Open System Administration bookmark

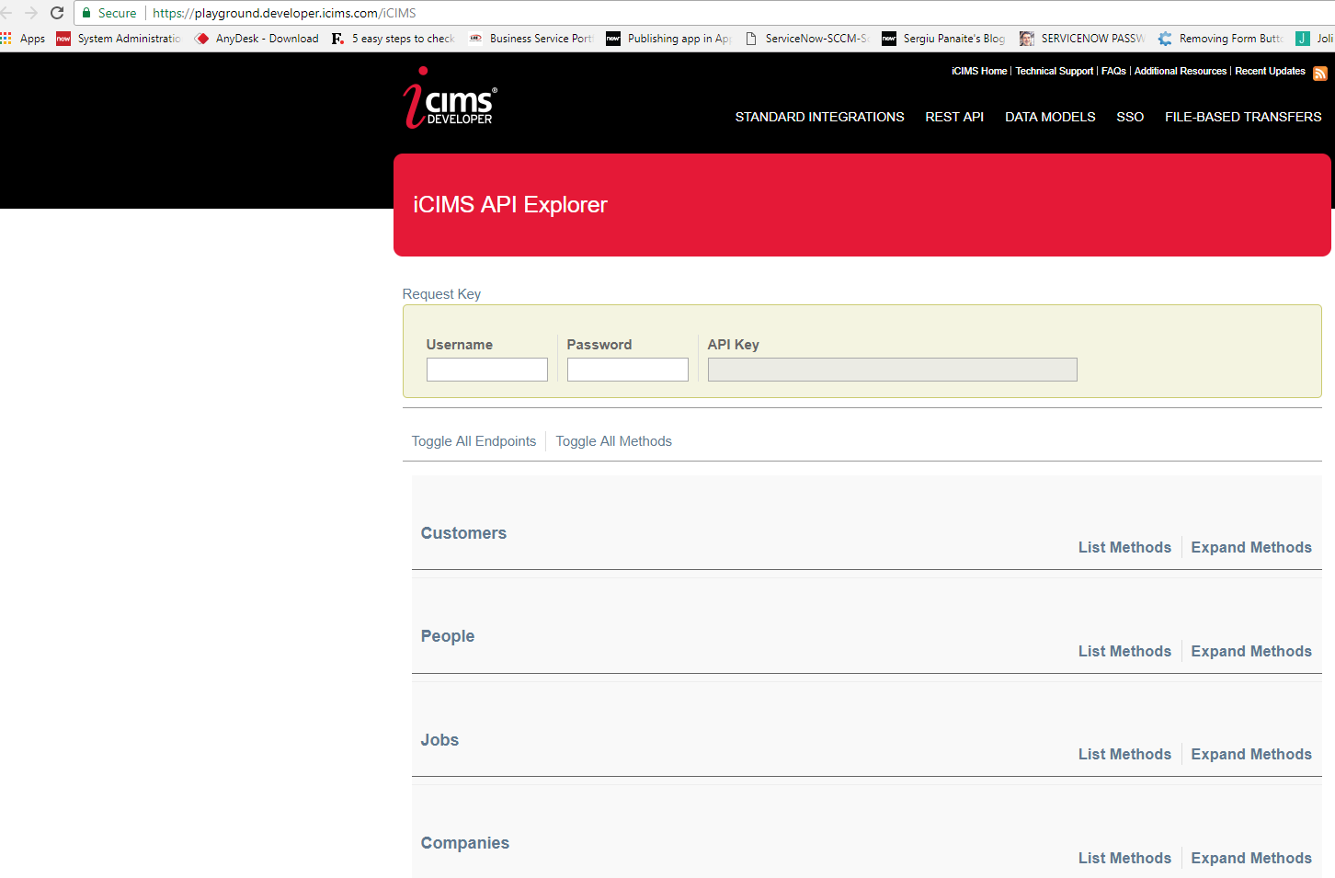pyautogui.click(x=119, y=39)
